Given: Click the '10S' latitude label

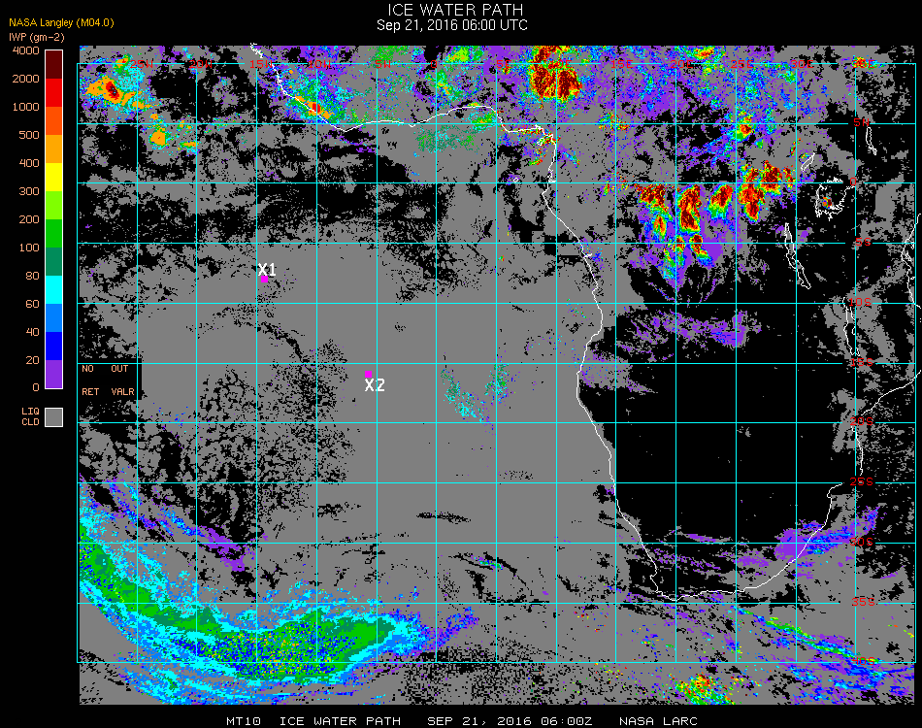Looking at the screenshot, I should [860, 302].
